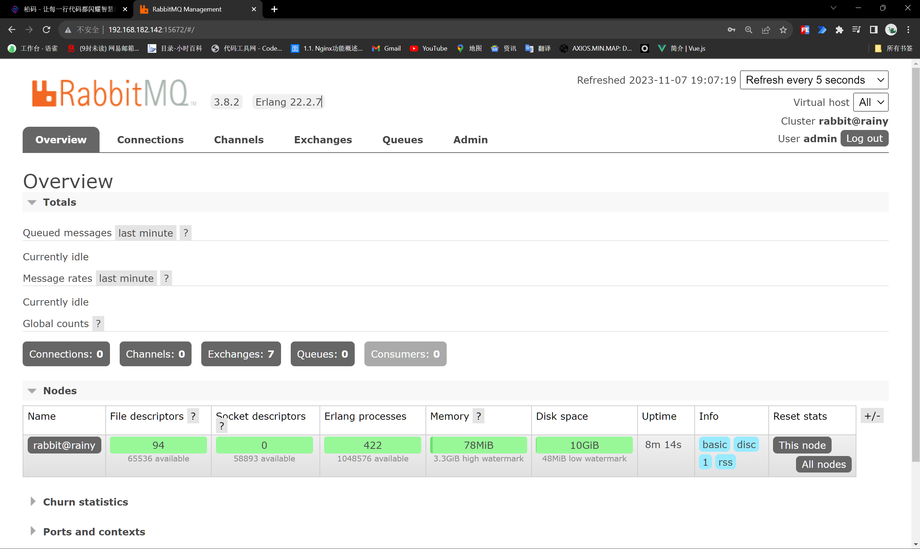Open Gmail from the bookmarks bar

(x=386, y=48)
